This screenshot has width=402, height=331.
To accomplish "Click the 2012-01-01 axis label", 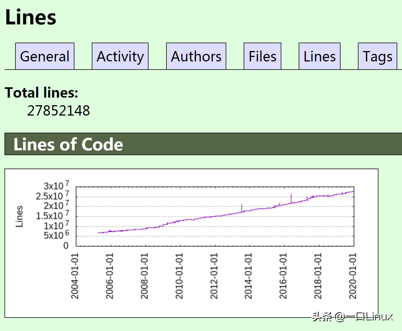I will pos(214,276).
